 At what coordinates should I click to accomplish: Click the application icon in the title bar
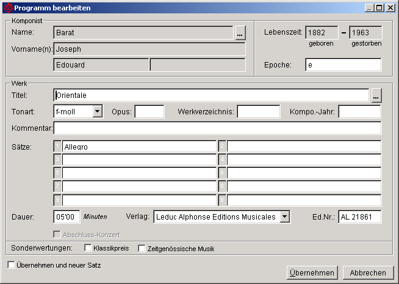pyautogui.click(x=7, y=8)
